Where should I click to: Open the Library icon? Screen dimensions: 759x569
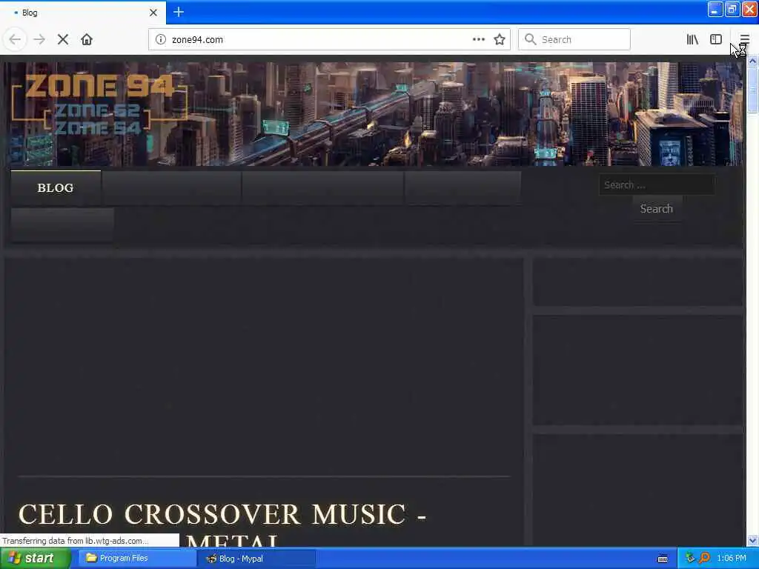click(x=692, y=39)
